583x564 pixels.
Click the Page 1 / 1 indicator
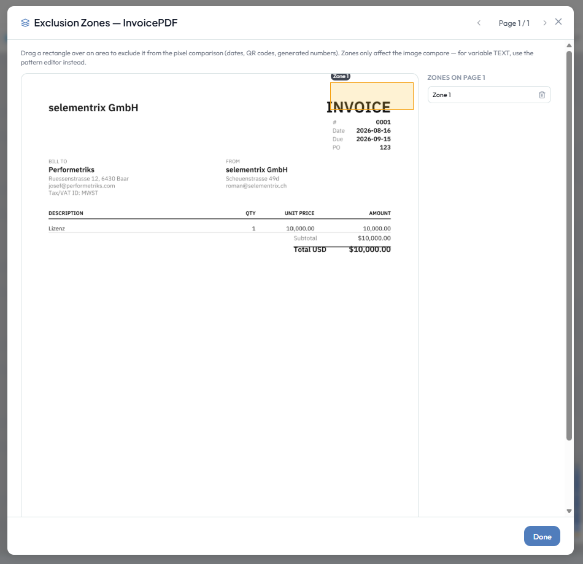(514, 23)
